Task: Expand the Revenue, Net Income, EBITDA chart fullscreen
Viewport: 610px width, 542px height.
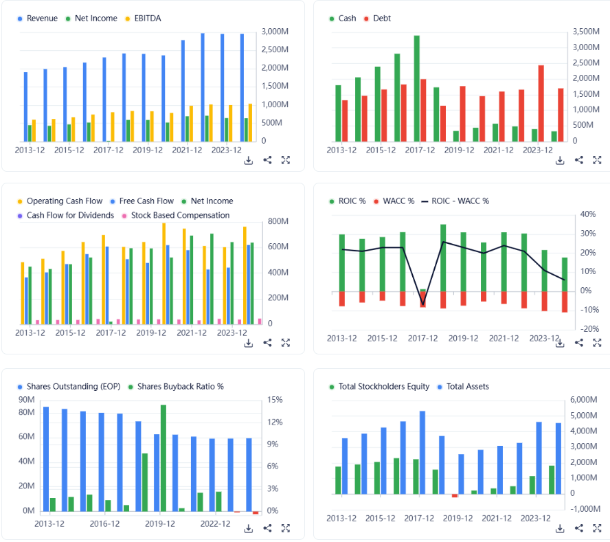Action: [x=286, y=160]
